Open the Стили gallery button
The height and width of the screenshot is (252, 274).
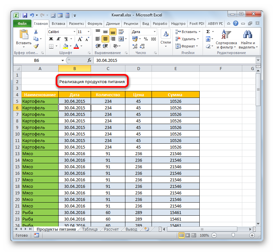(x=166, y=39)
